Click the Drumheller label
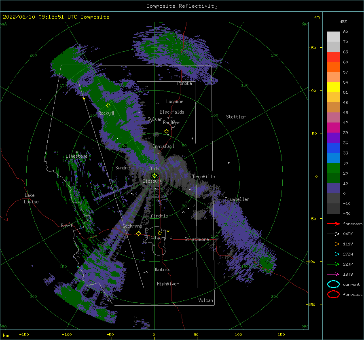The width and height of the screenshot is (364, 340). click(237, 199)
